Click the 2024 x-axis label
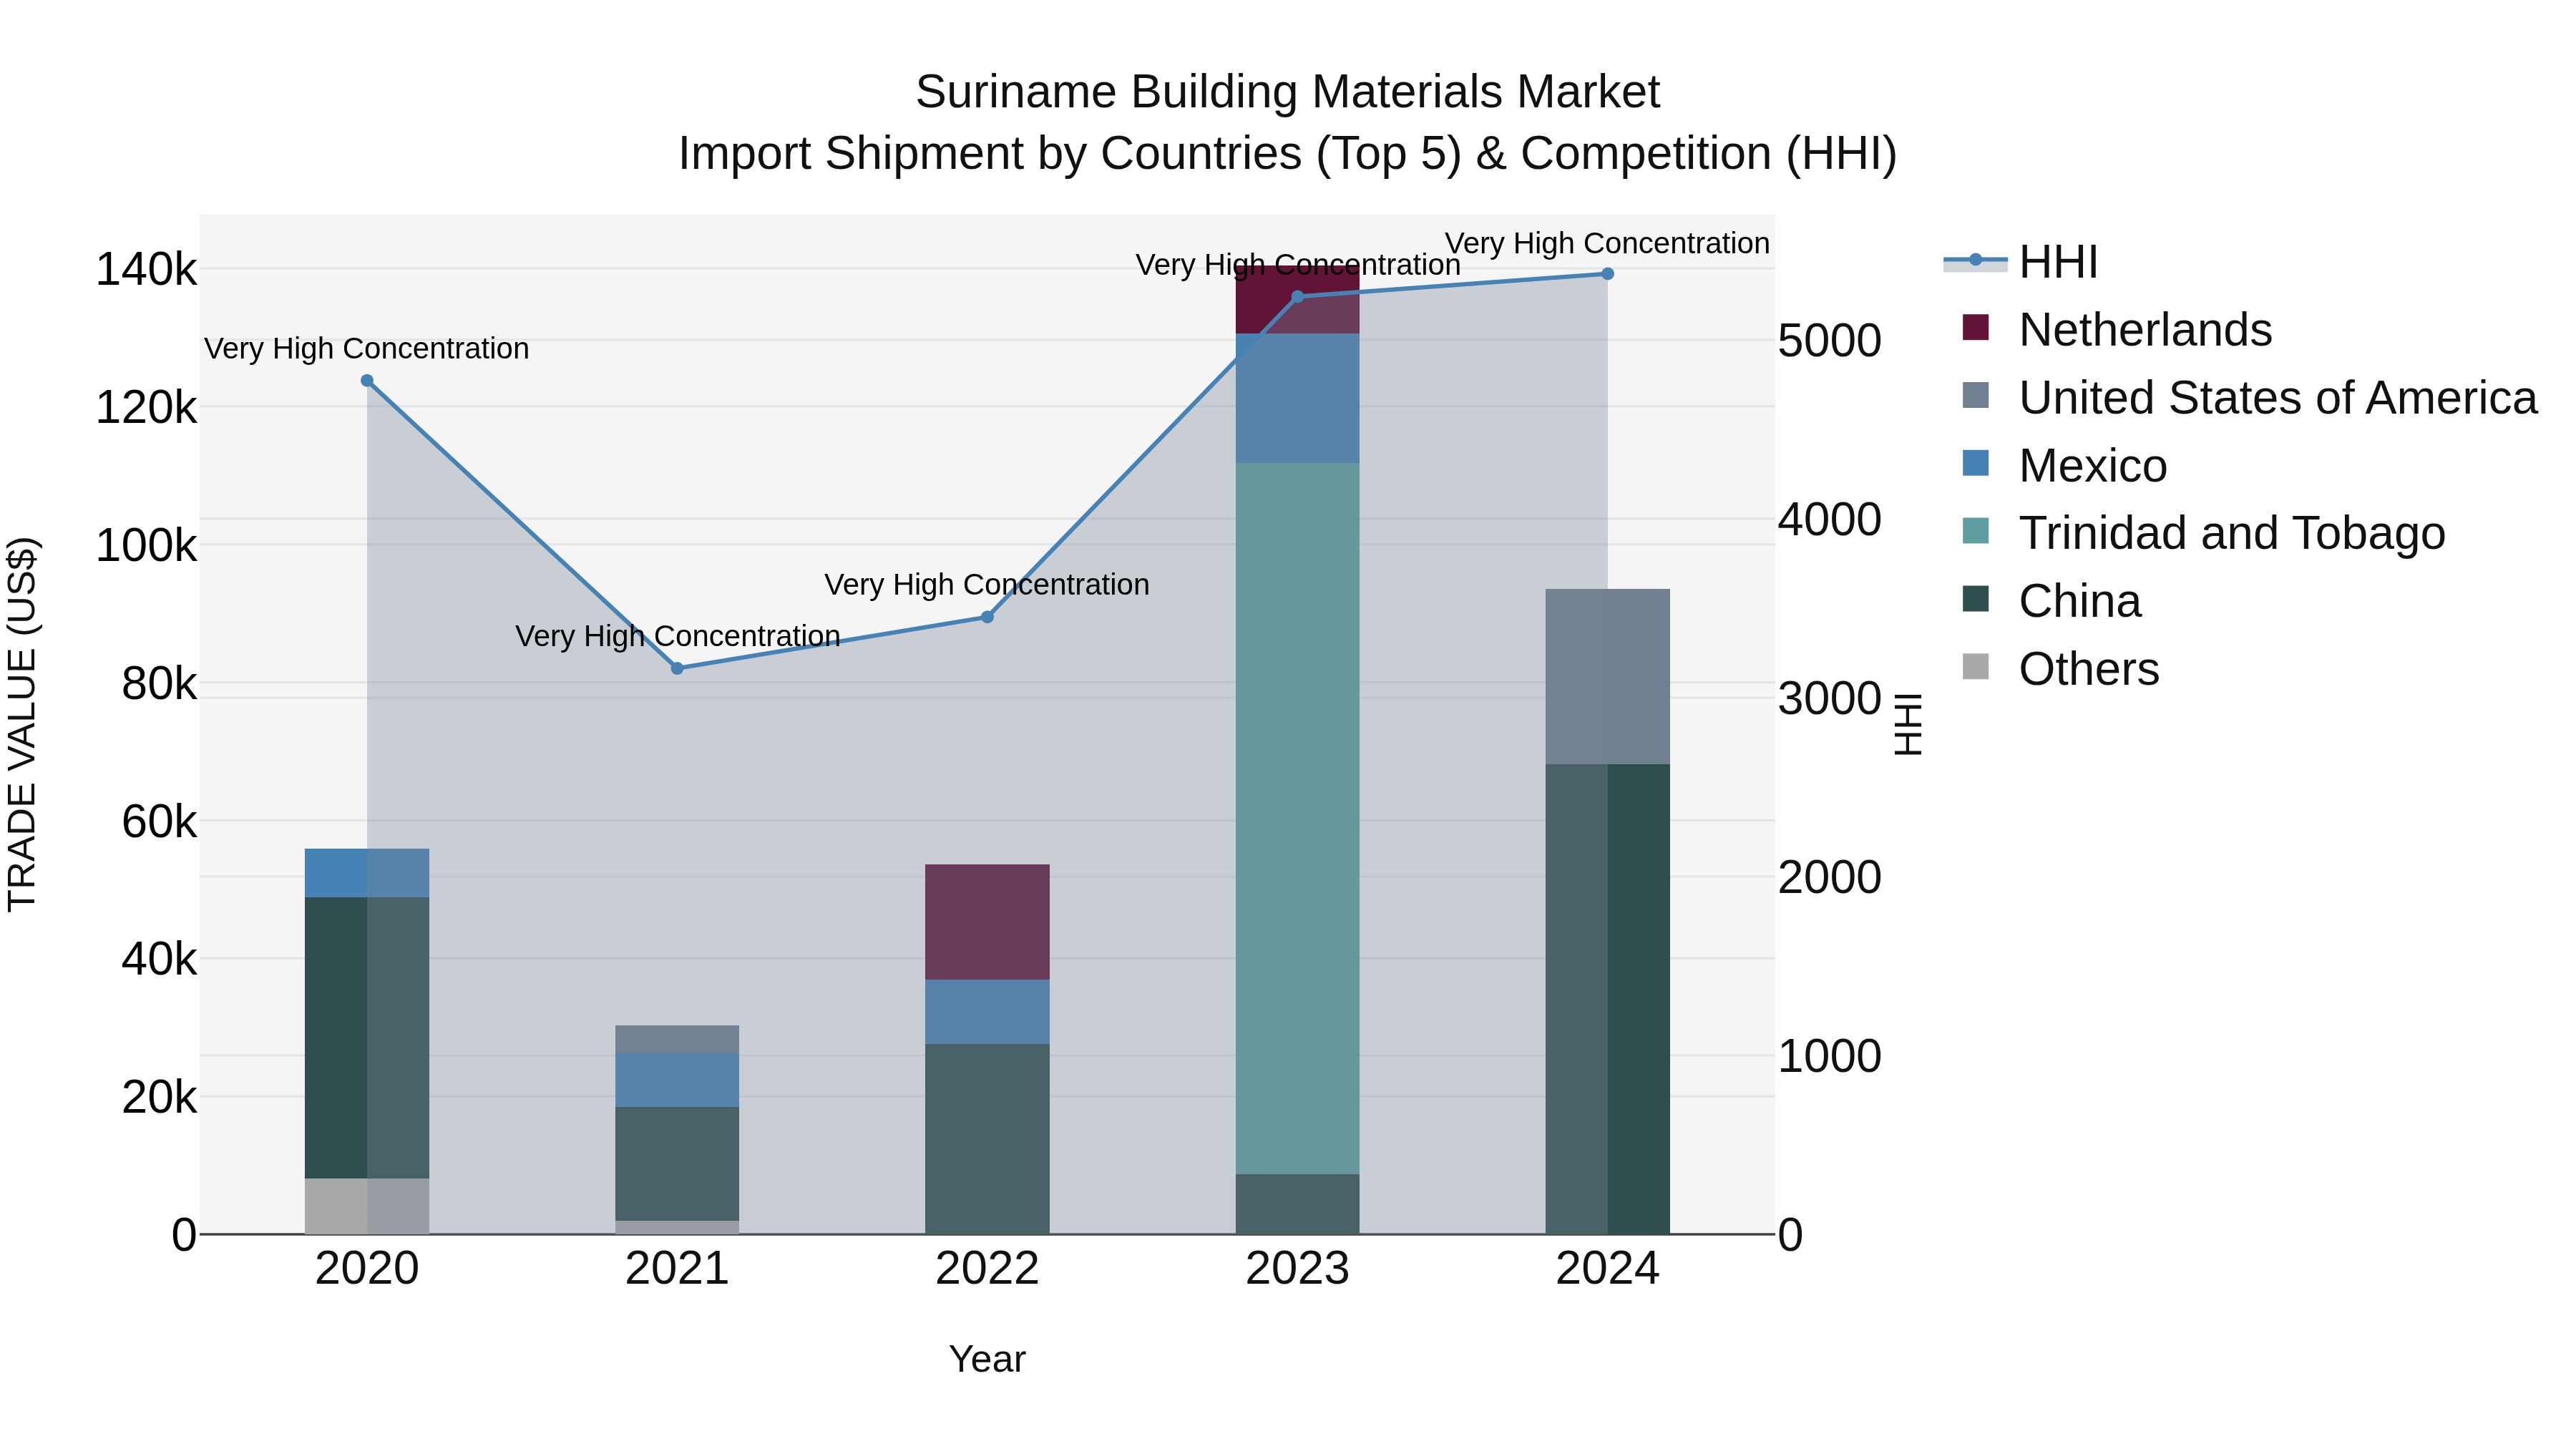Screen dimensions: 2576x1449 tap(1608, 1269)
